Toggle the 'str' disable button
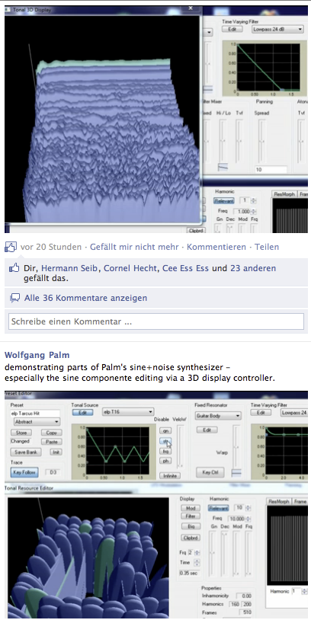The width and height of the screenshot is (311, 620). click(x=165, y=440)
